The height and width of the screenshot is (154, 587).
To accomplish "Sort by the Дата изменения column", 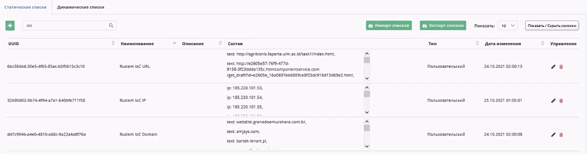I will (x=542, y=43).
